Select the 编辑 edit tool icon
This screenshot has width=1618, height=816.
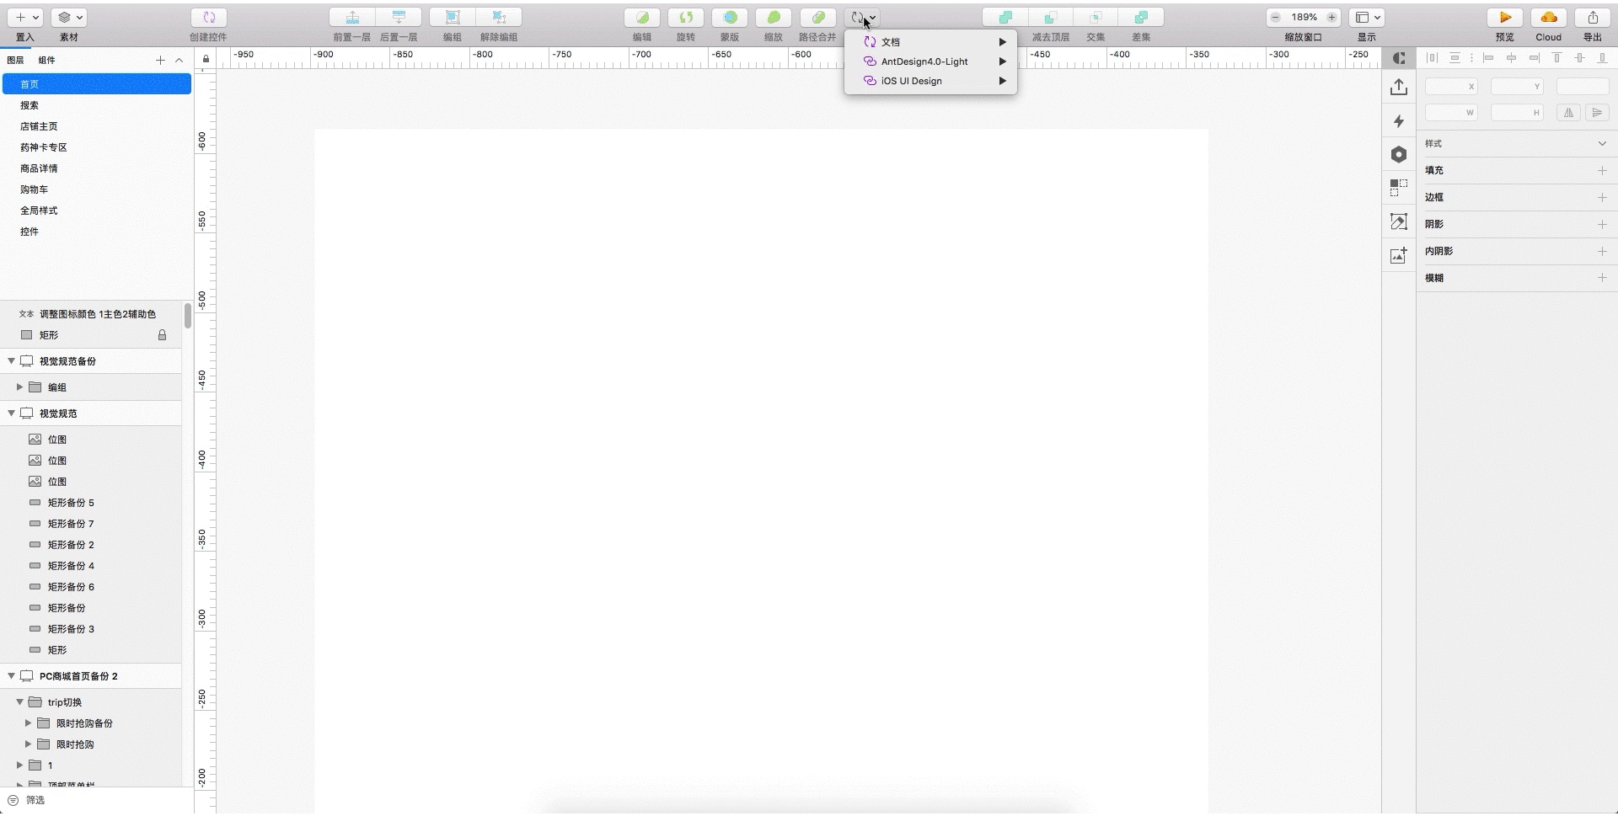[x=642, y=18]
